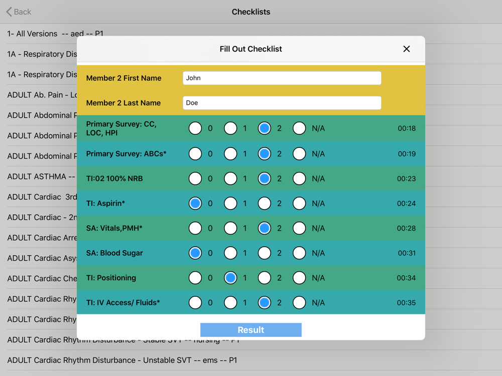This screenshot has height=376, width=502.
Task: Select 0 for TI:02 100% NRB
Action: (x=195, y=178)
